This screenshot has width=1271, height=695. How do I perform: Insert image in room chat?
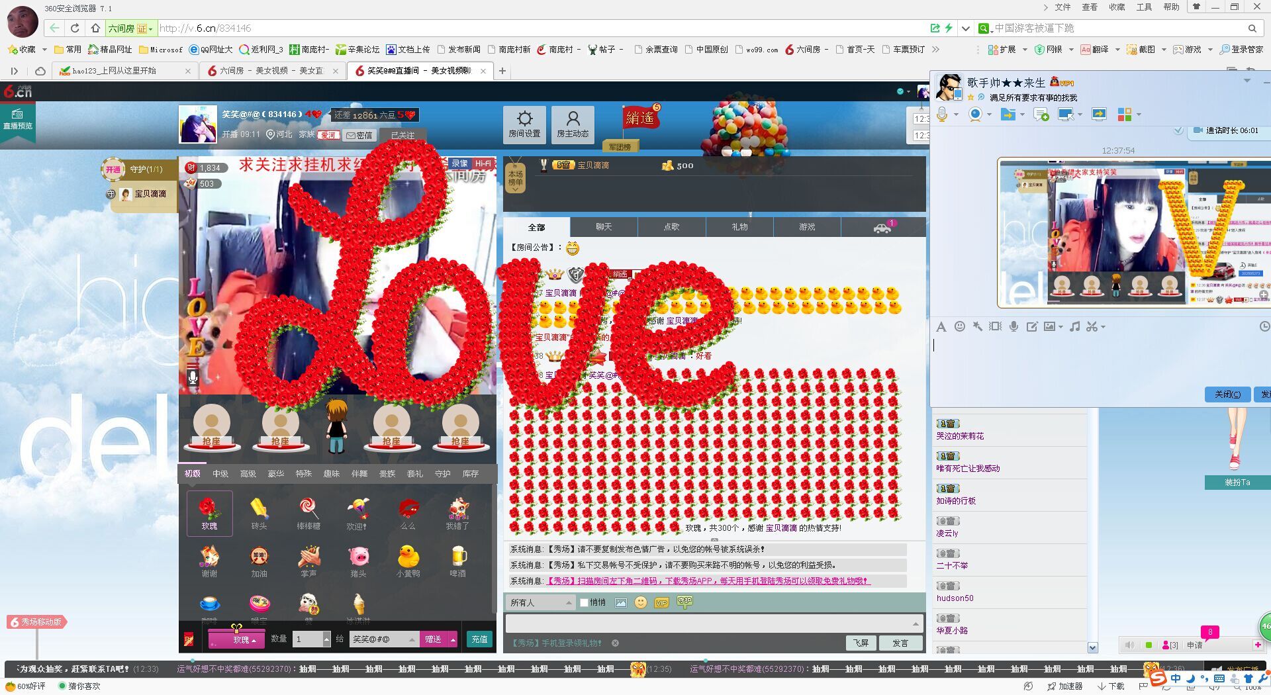click(x=620, y=602)
